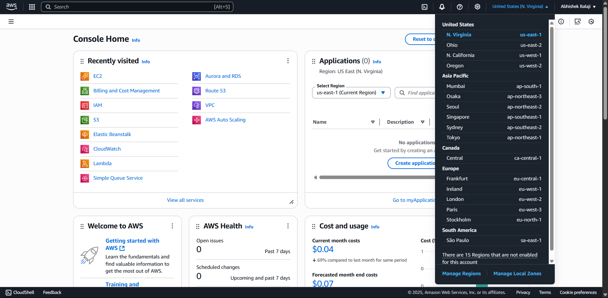Click the Elastic Beanstalk icon
Viewport: 608px width, 298px height.
85,134
